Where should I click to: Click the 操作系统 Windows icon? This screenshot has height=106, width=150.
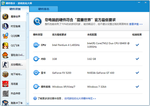point(36,87)
